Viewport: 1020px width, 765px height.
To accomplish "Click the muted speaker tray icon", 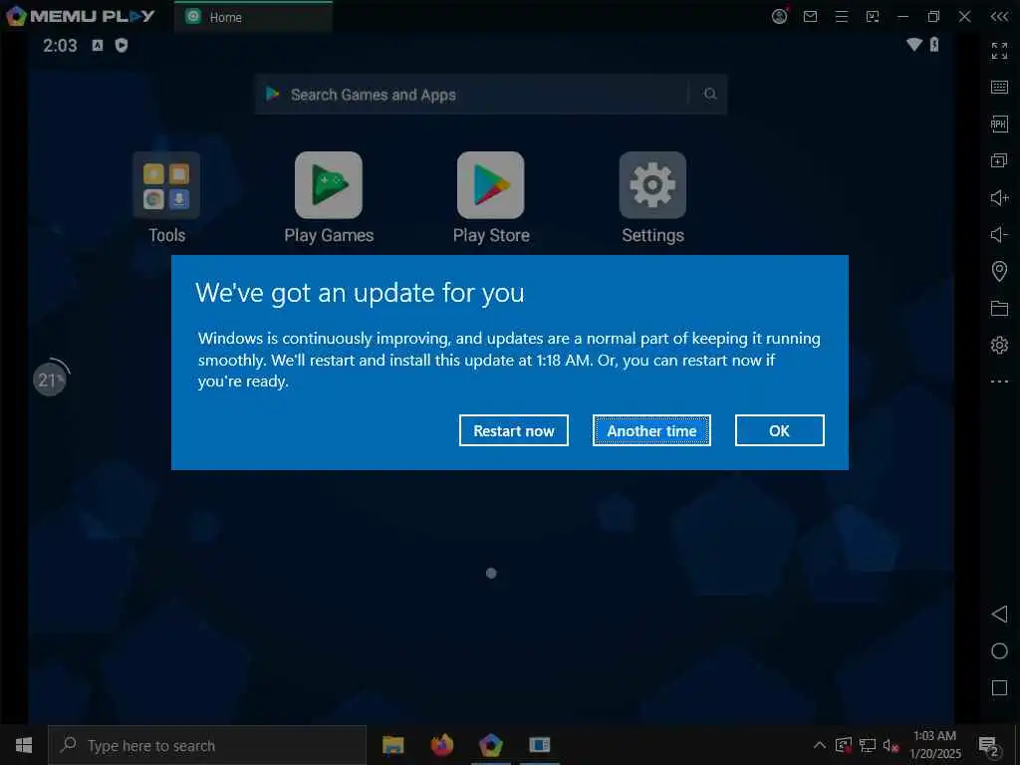I will click(x=891, y=745).
